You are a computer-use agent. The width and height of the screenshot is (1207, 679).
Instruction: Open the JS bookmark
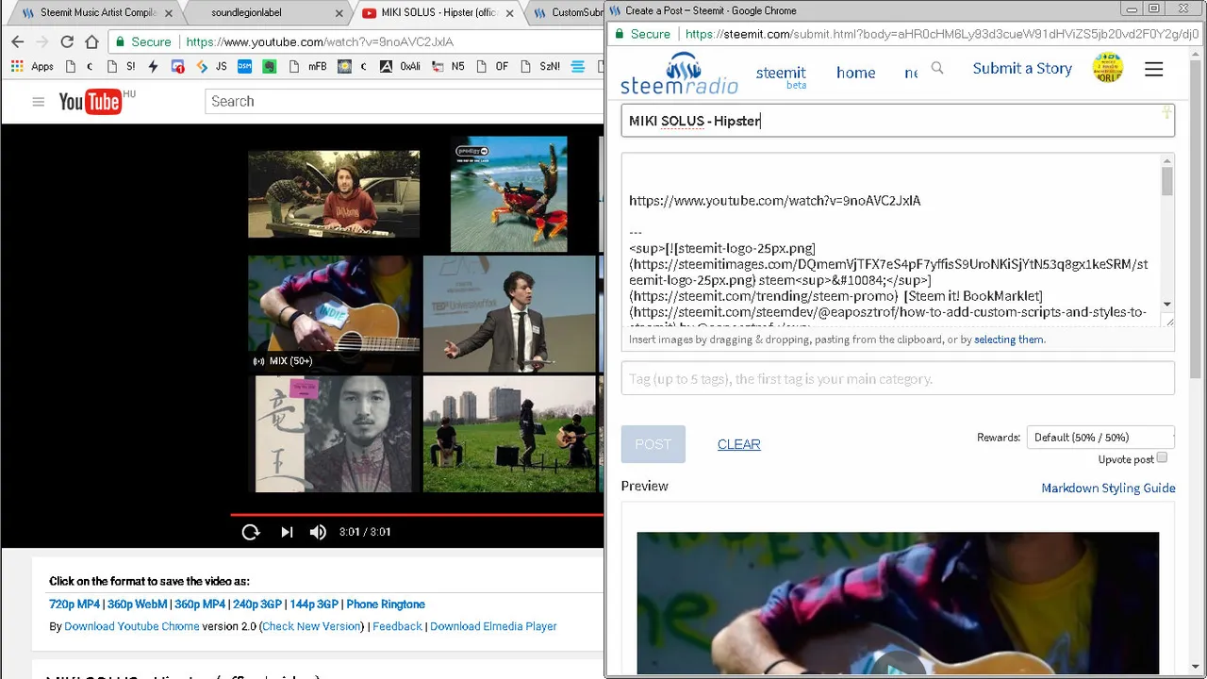pyautogui.click(x=211, y=67)
